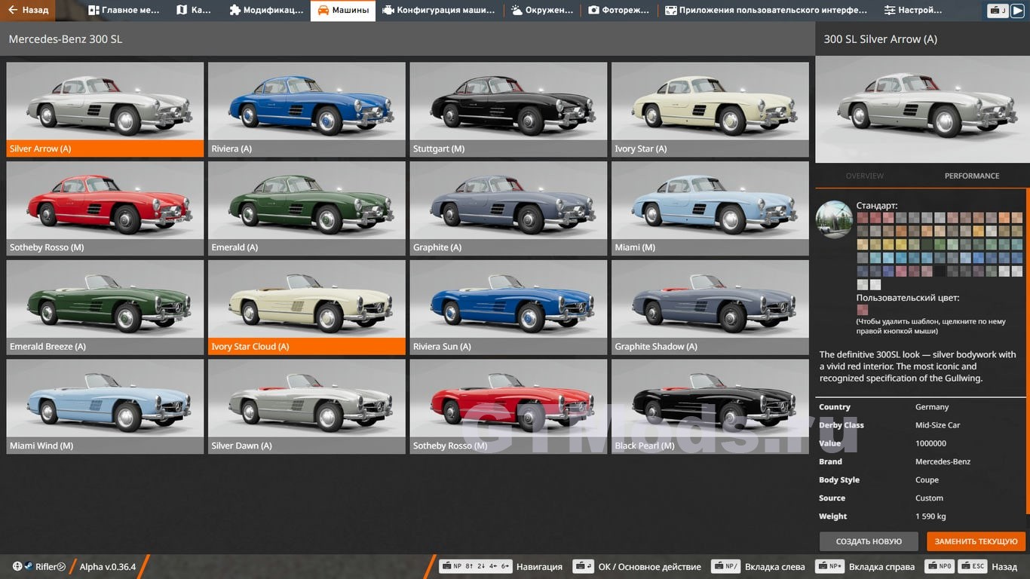Go back with the Назад arrow button

coord(27,11)
